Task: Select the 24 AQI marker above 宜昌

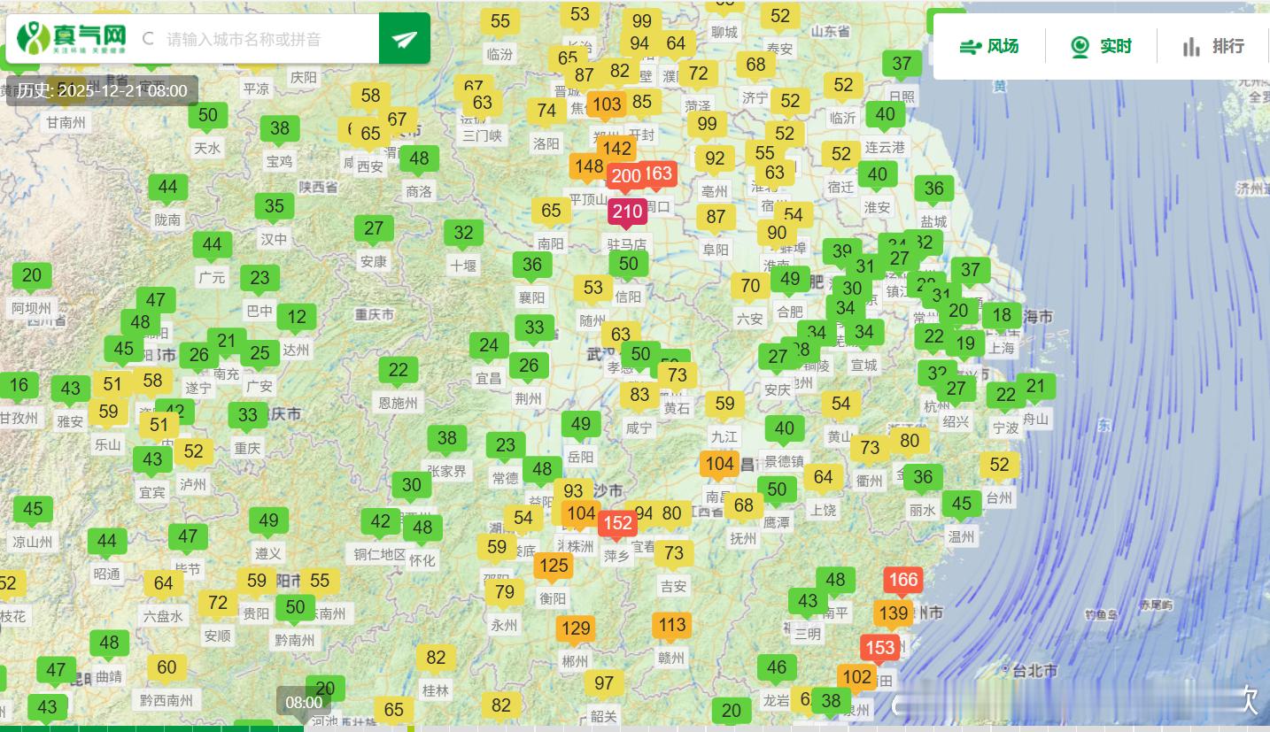Action: [x=489, y=345]
